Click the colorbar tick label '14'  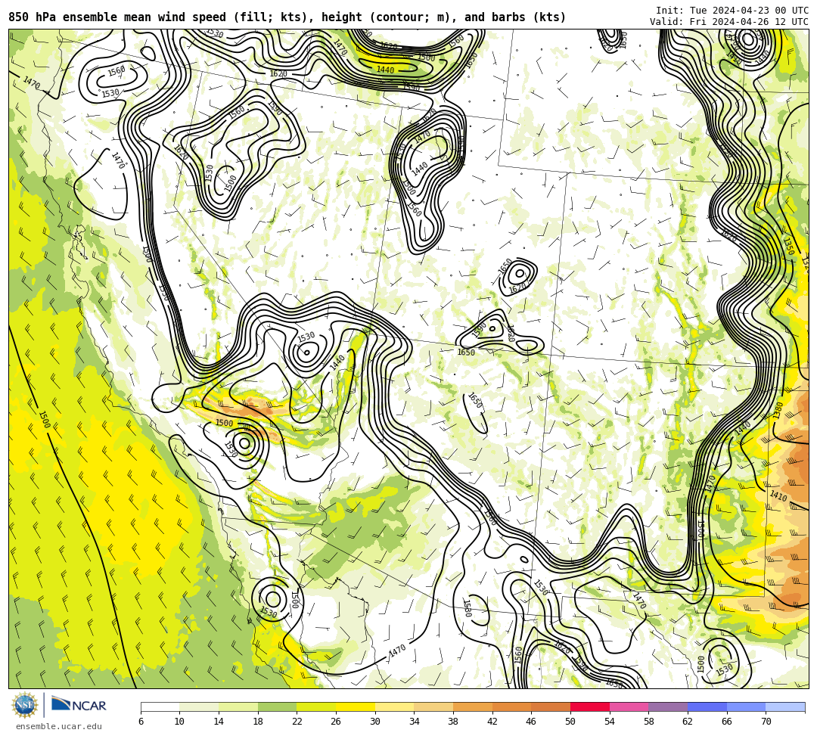click(x=219, y=722)
